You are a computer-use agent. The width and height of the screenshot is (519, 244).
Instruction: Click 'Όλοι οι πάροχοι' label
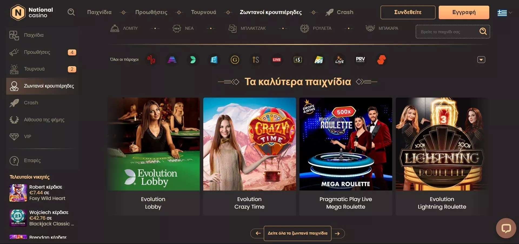[x=124, y=59]
